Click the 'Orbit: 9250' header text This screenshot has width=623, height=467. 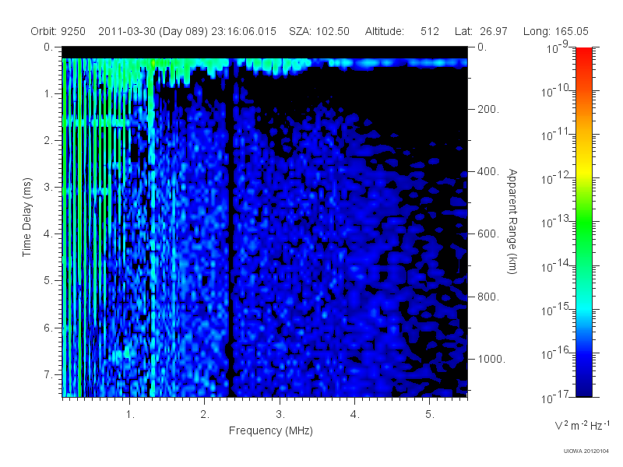[x=58, y=31]
